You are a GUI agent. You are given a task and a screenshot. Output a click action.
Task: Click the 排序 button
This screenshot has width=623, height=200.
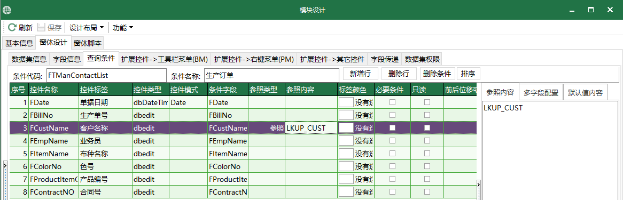(x=469, y=74)
